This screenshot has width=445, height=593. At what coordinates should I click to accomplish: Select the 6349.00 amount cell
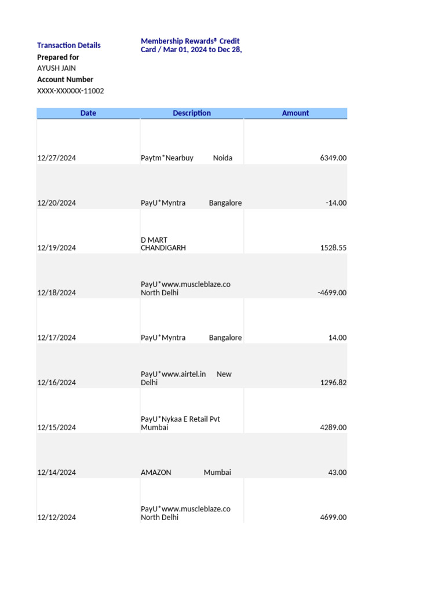click(x=333, y=158)
